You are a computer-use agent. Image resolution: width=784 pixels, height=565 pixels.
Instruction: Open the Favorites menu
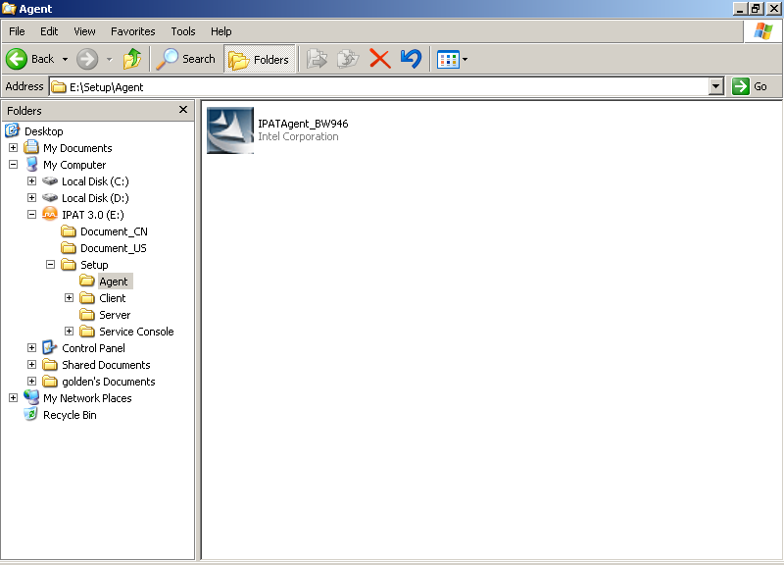(x=133, y=31)
